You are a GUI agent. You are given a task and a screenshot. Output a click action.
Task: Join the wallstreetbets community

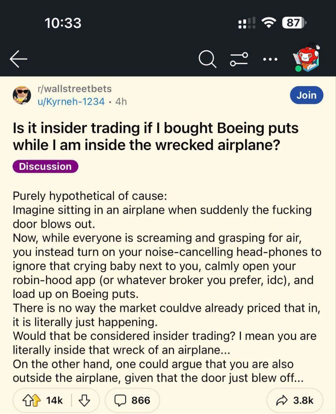(x=306, y=95)
